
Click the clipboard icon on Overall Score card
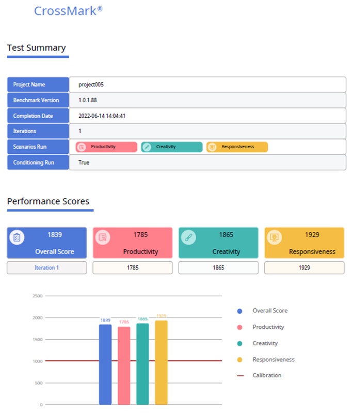17,237
